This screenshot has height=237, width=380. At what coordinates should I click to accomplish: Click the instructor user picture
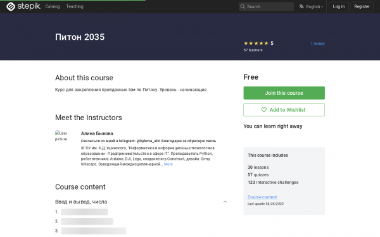[61, 136]
